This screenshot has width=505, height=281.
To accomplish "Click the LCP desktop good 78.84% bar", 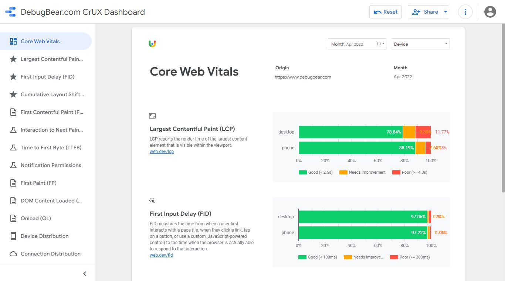I will coord(350,132).
